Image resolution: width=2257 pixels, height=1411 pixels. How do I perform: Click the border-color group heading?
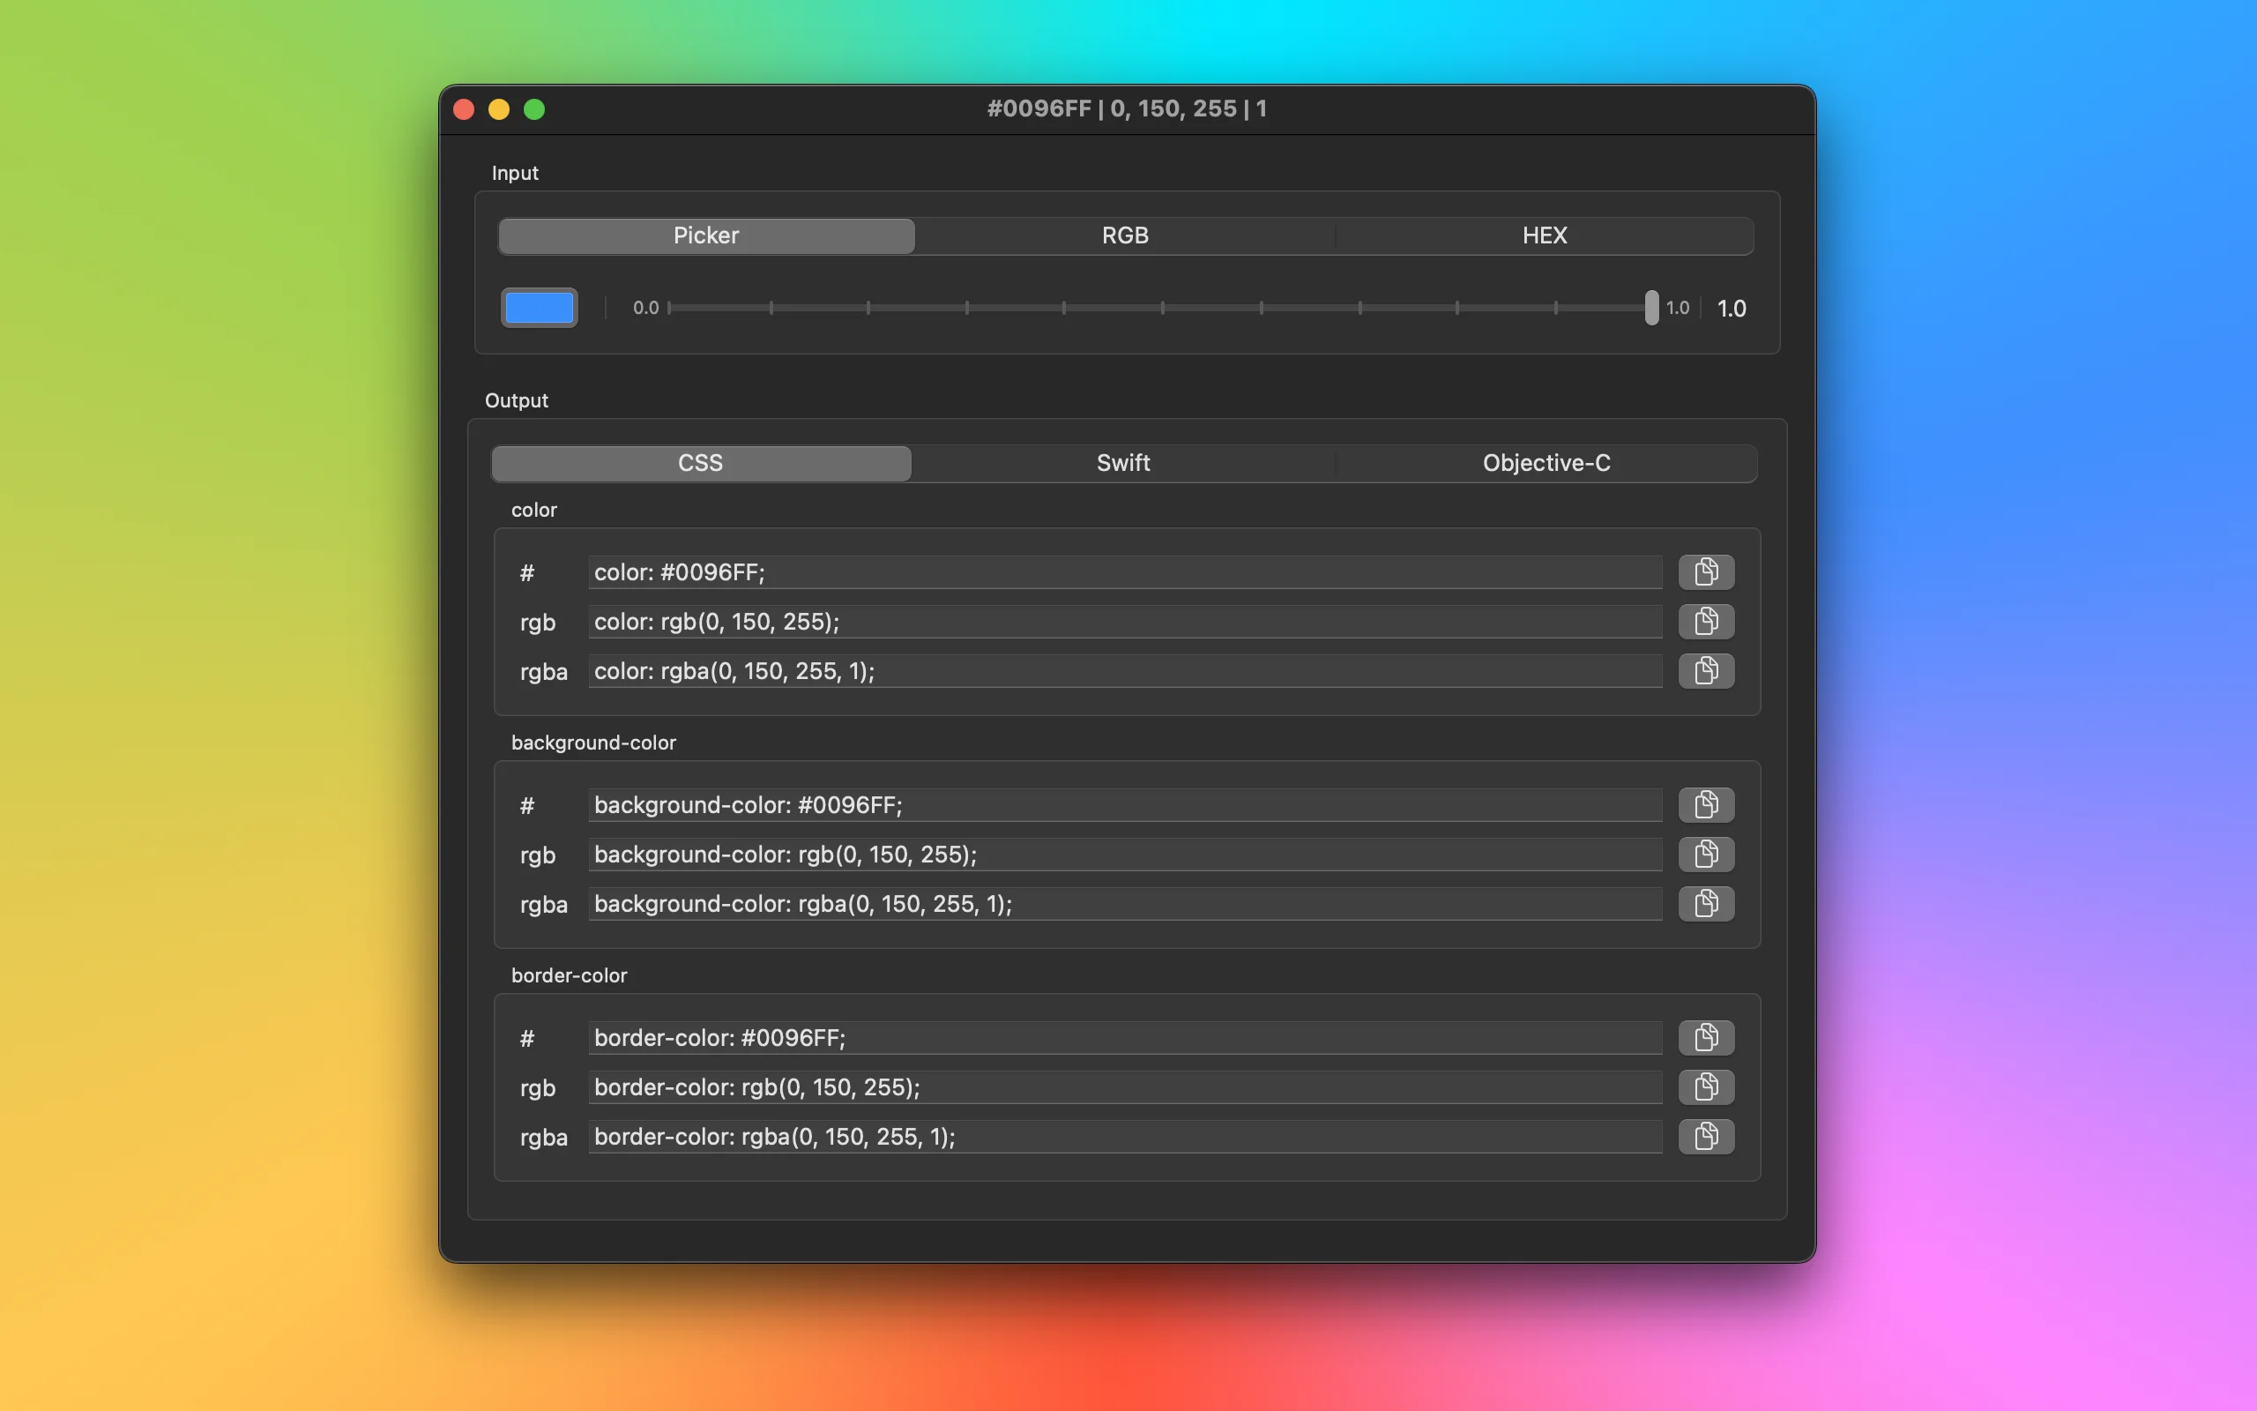pos(569,976)
